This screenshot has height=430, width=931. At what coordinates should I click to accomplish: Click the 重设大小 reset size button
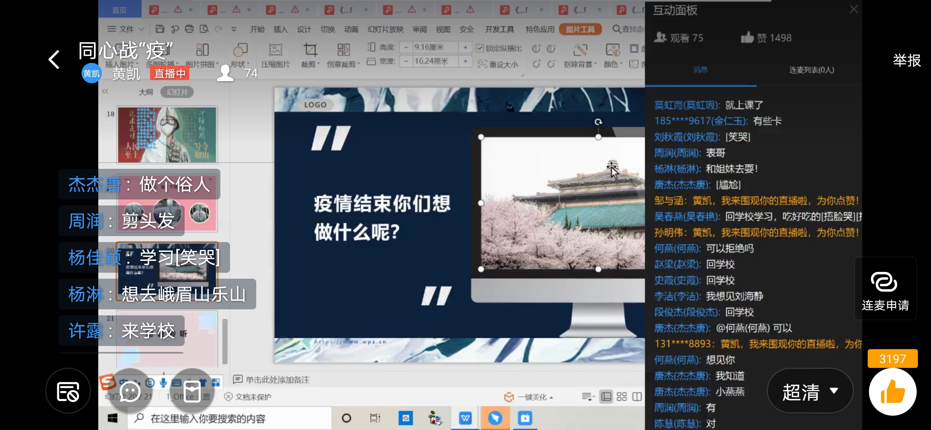[x=498, y=64]
